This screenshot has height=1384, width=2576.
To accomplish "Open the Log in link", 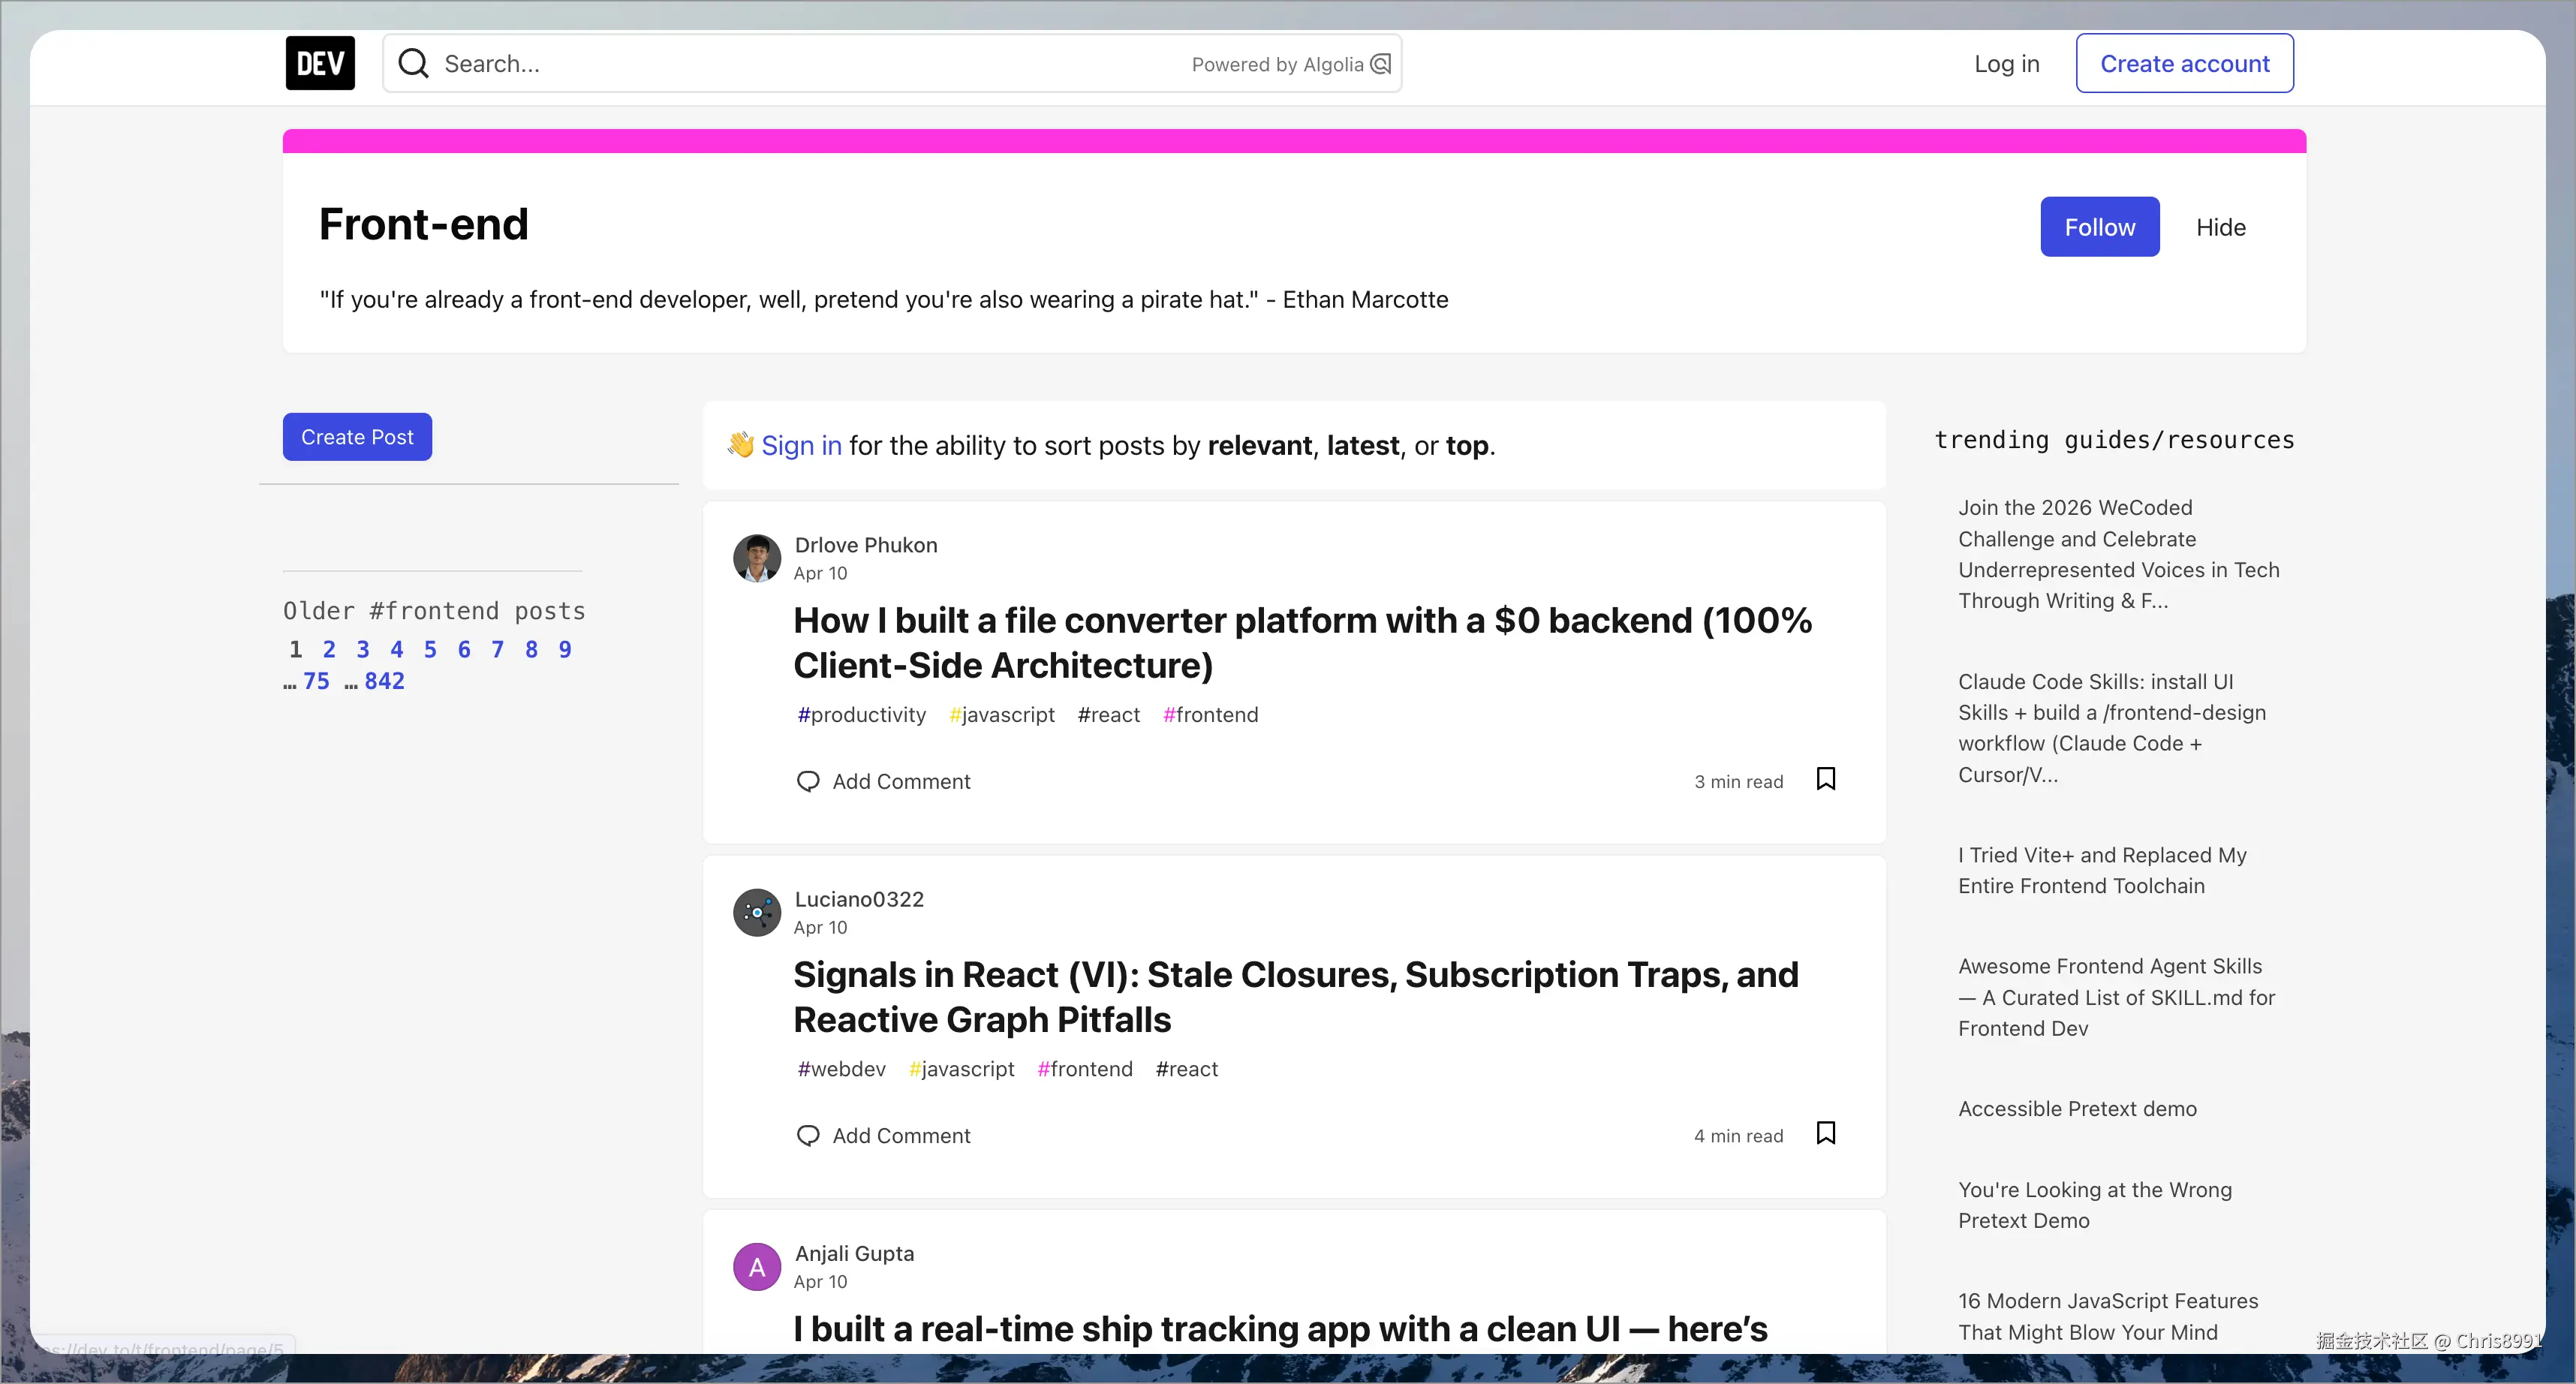I will (x=2006, y=64).
